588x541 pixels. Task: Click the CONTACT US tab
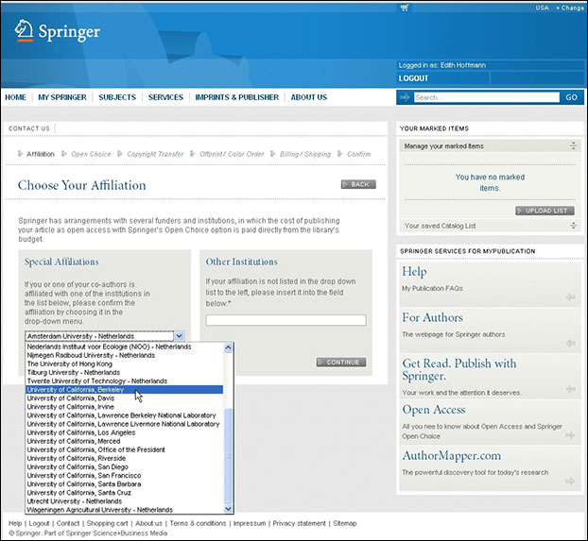point(29,128)
